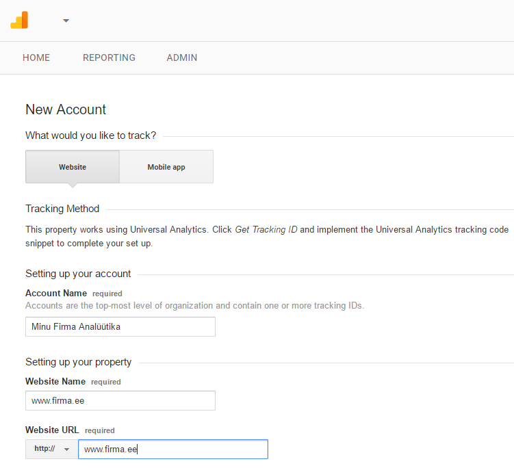Click 'Setting up your account' heading

click(78, 274)
